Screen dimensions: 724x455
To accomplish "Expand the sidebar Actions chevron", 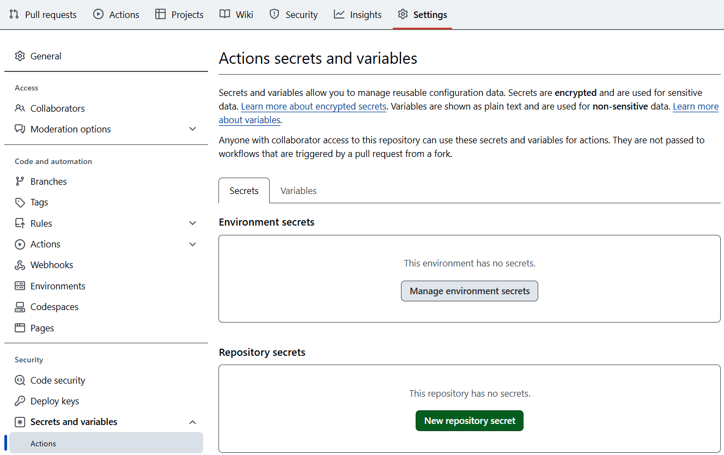I will (192, 244).
